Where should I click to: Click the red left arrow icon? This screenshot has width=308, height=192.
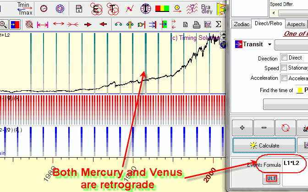pos(103,25)
